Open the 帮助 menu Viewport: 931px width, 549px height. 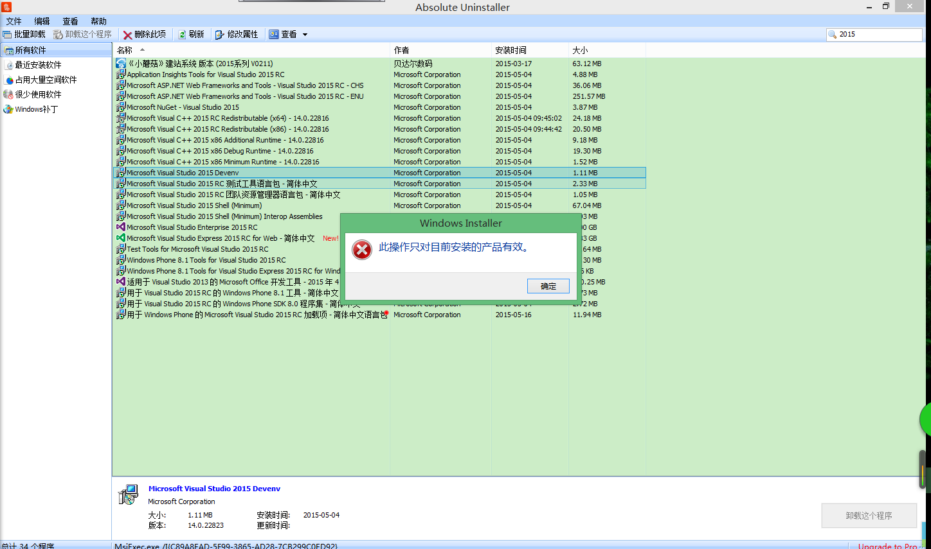[98, 21]
